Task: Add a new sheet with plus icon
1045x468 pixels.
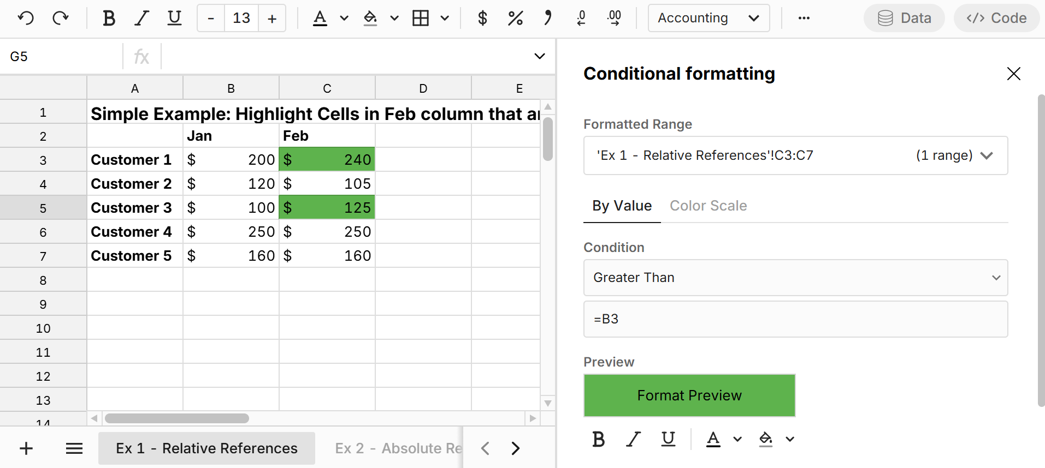Action: tap(26, 448)
